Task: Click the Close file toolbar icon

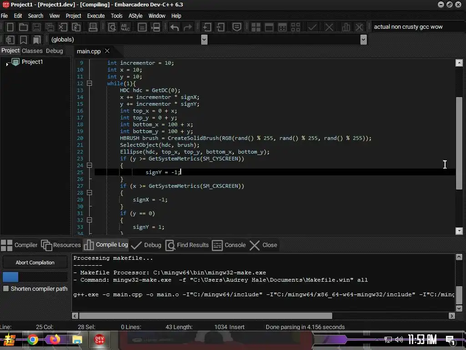Action: 63,27
